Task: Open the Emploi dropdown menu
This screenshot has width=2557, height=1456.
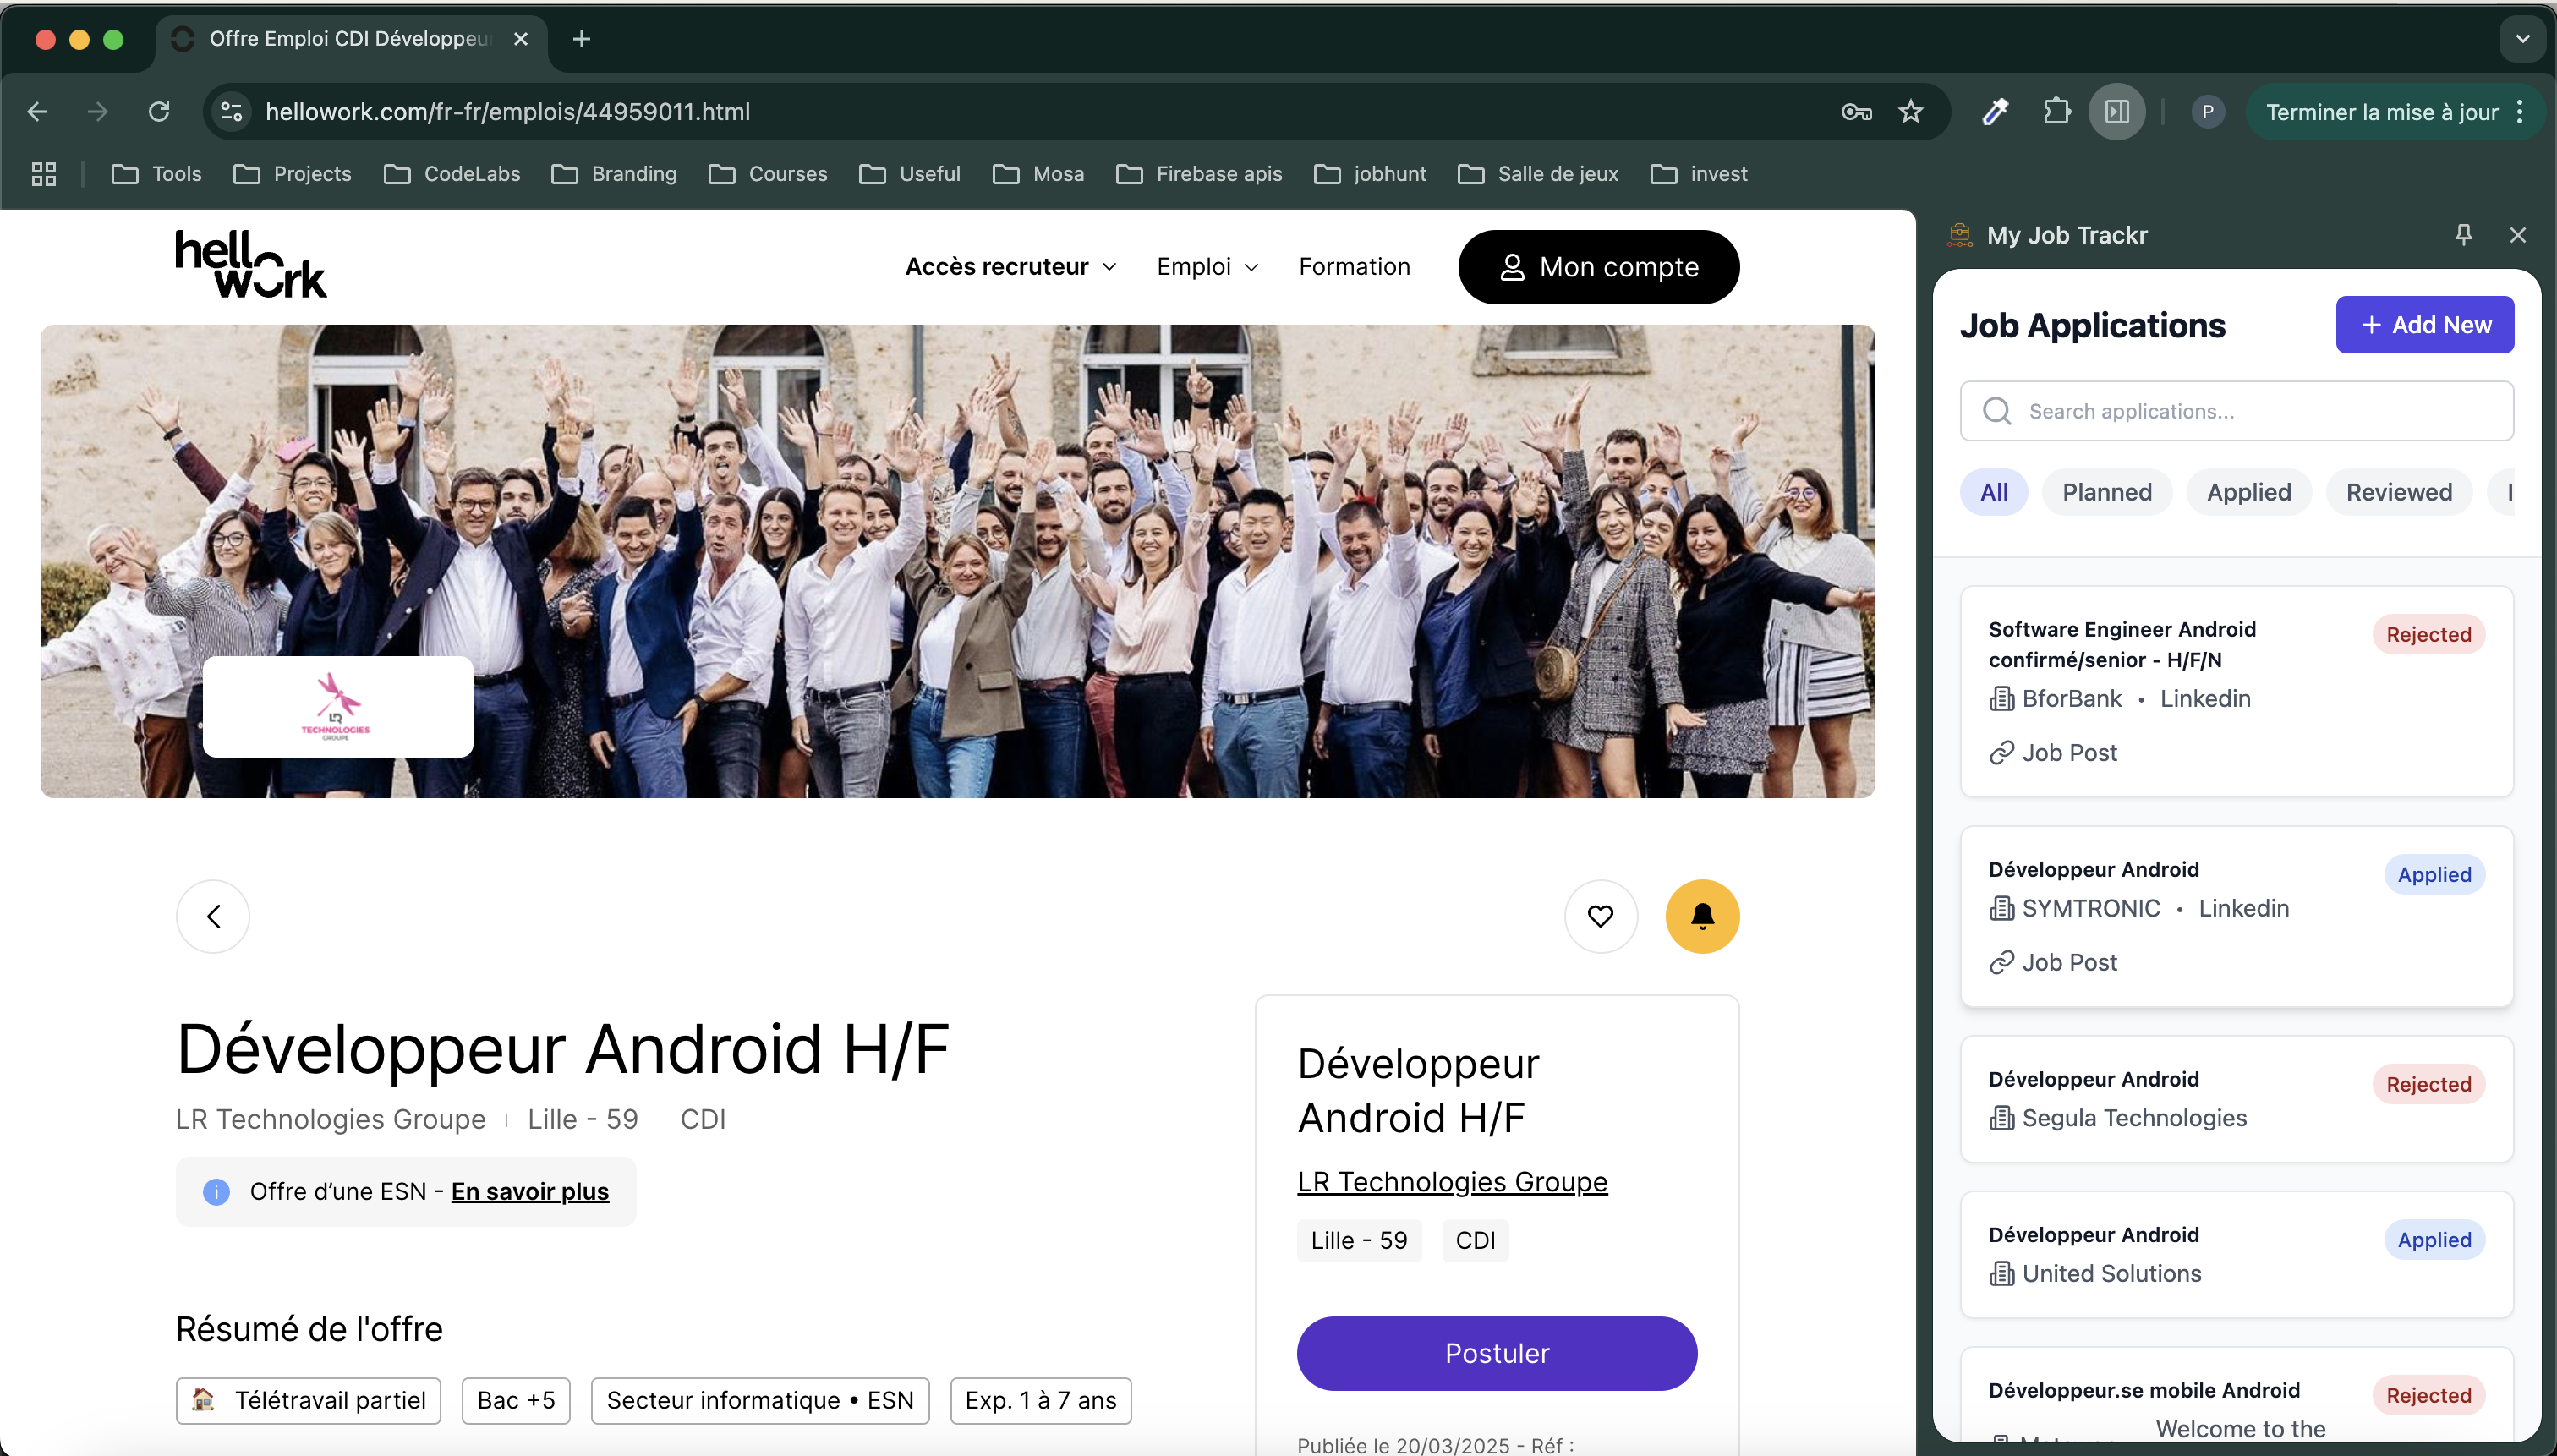Action: pyautogui.click(x=1205, y=266)
